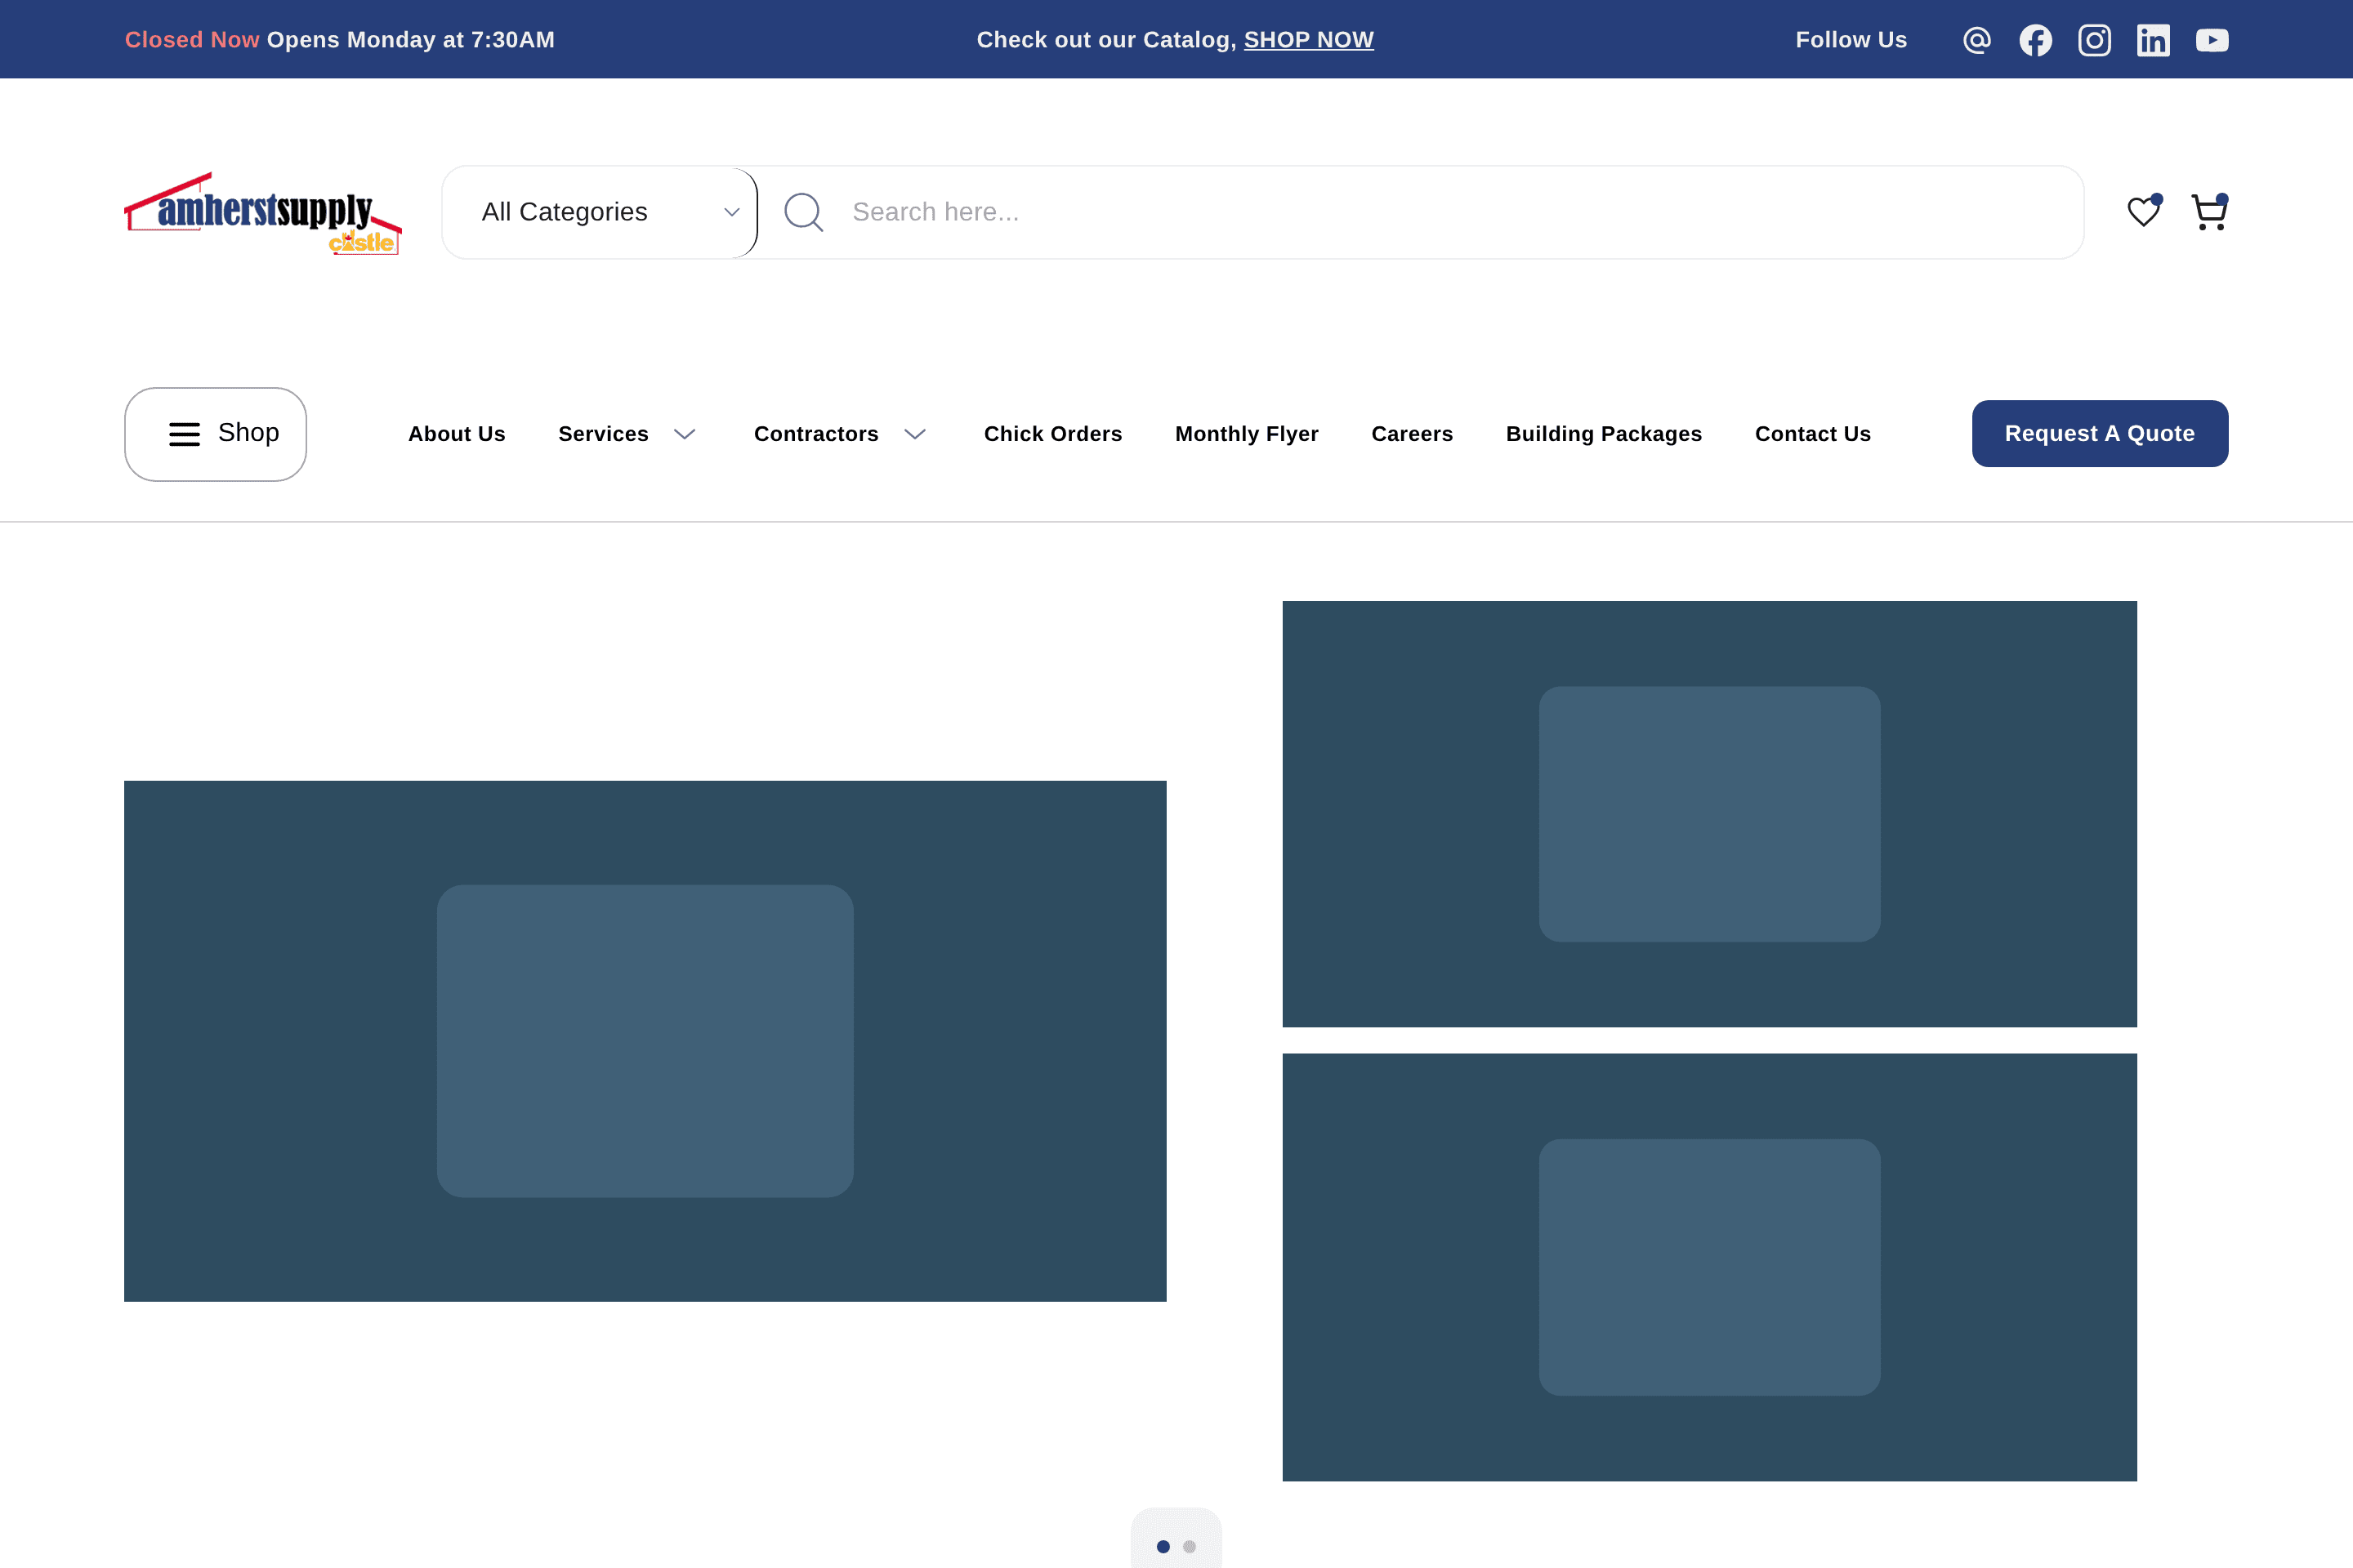2353x1568 pixels.
Task: Open the lower right banner image
Action: (x=1710, y=1267)
